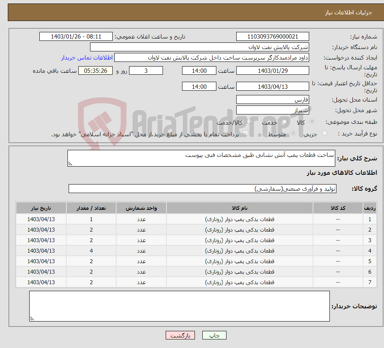
Task: Click the تعداد / مقدار column header
Action: click(x=91, y=208)
